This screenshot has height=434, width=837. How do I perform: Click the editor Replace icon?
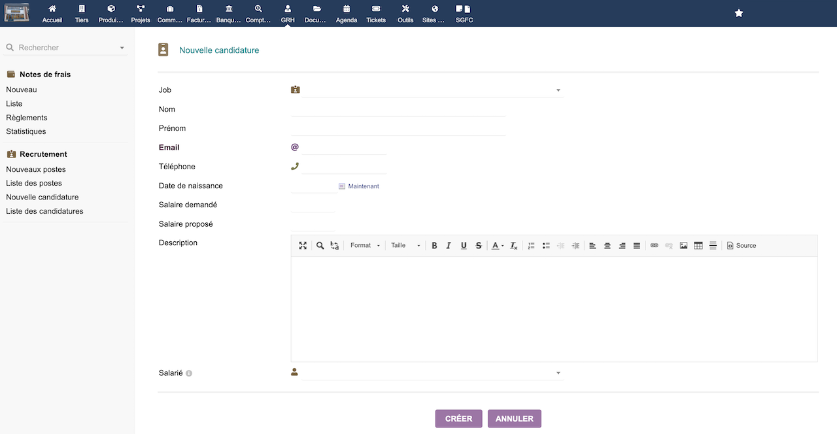pos(335,246)
